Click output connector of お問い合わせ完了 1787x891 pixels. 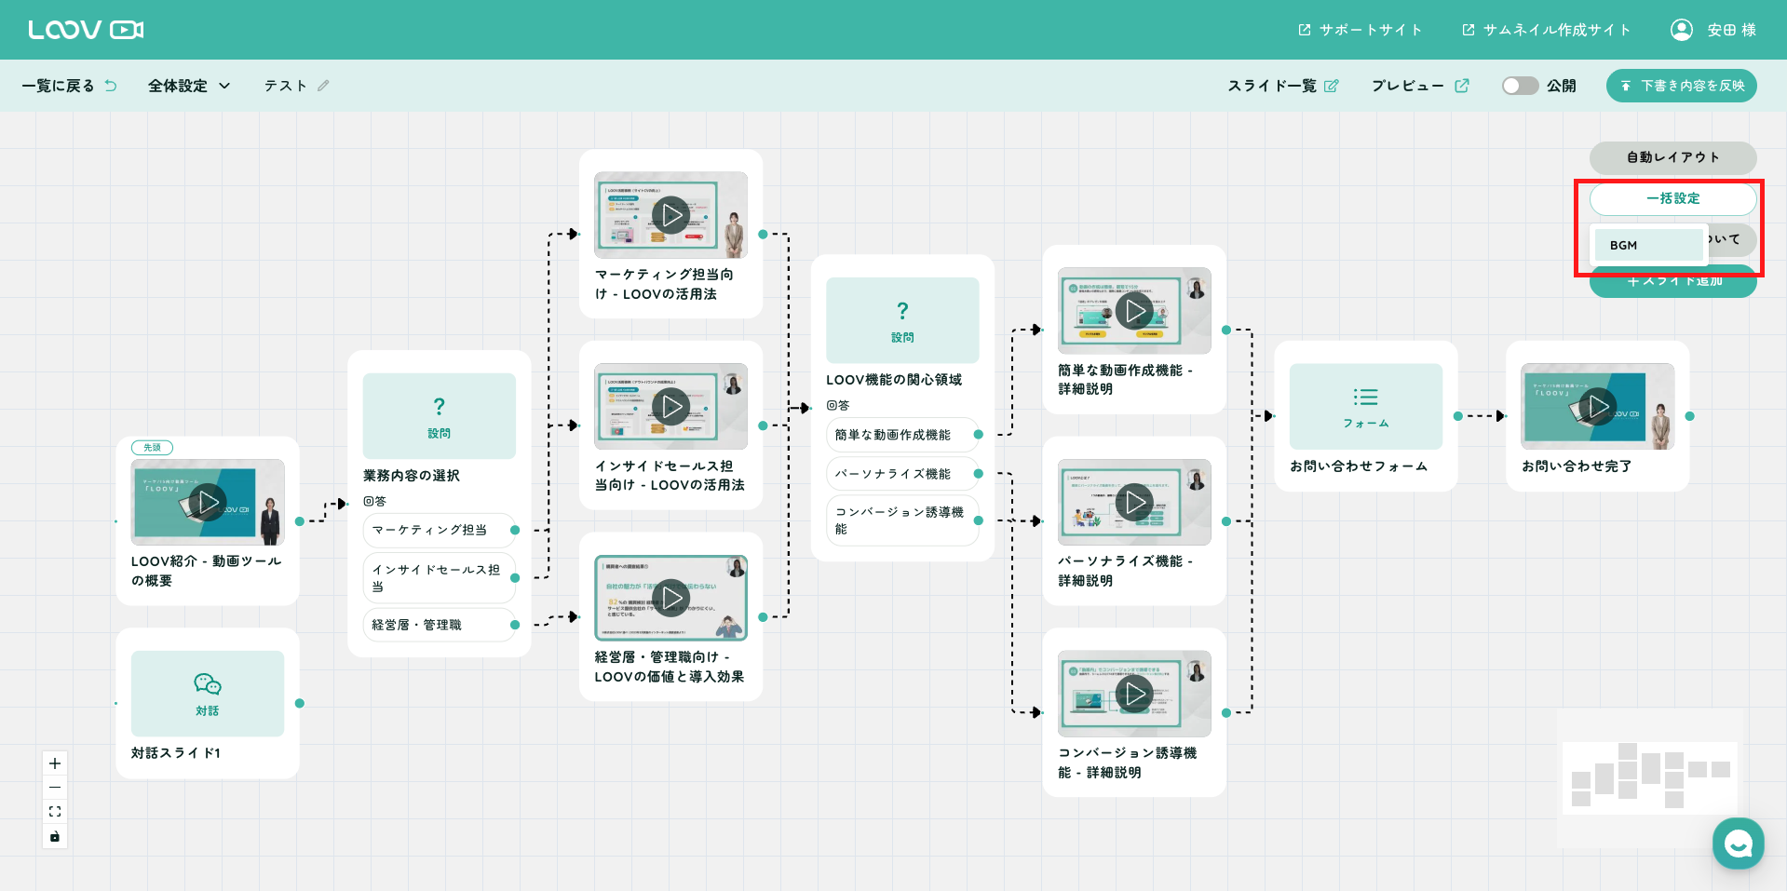pos(1690,416)
